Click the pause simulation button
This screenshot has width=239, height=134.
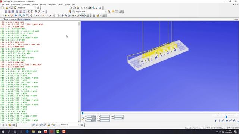219,121
